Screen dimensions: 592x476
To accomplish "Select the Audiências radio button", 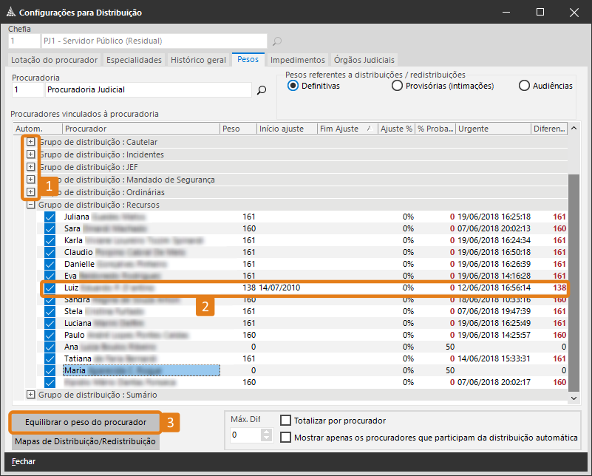I will point(525,86).
